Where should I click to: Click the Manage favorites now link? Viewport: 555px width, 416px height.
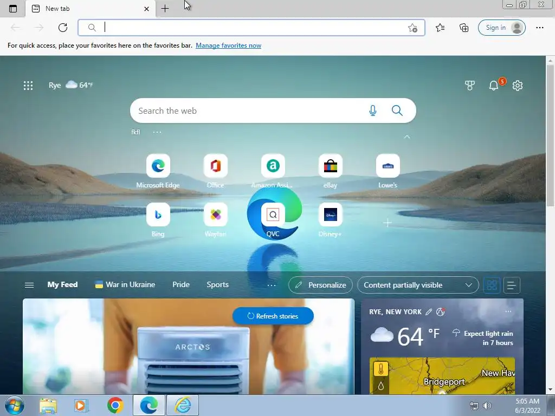click(228, 45)
